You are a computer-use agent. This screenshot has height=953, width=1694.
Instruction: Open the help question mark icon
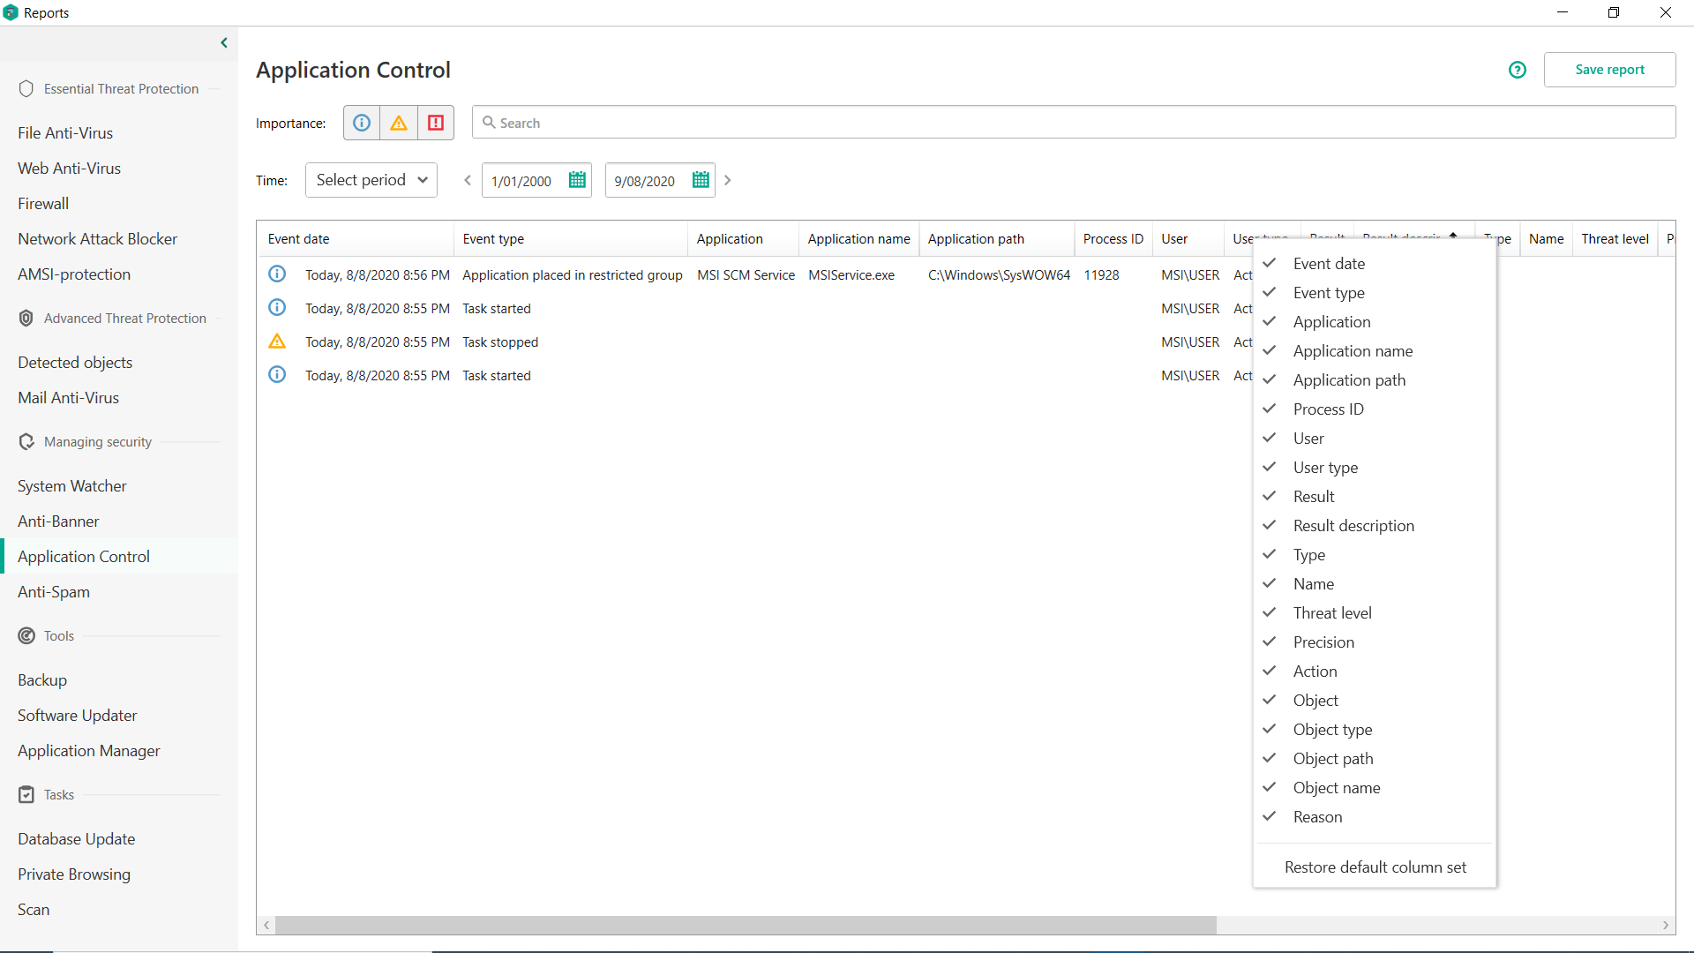(x=1518, y=70)
